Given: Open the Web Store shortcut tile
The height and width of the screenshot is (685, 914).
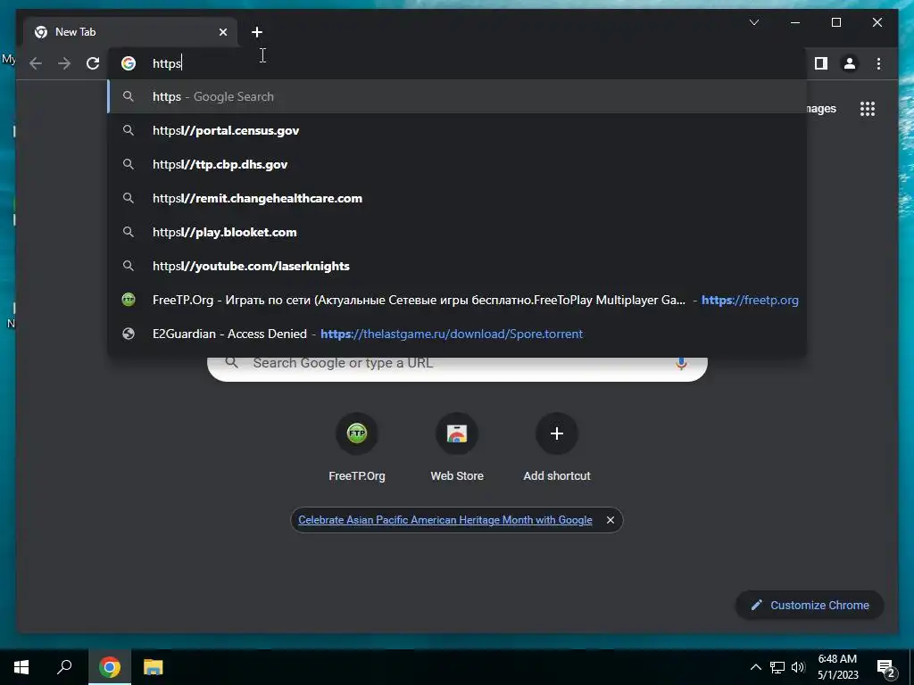Looking at the screenshot, I should point(457,448).
